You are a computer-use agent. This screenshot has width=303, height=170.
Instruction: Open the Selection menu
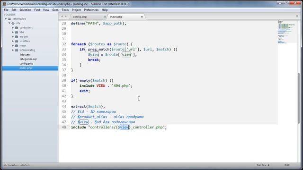25,10
